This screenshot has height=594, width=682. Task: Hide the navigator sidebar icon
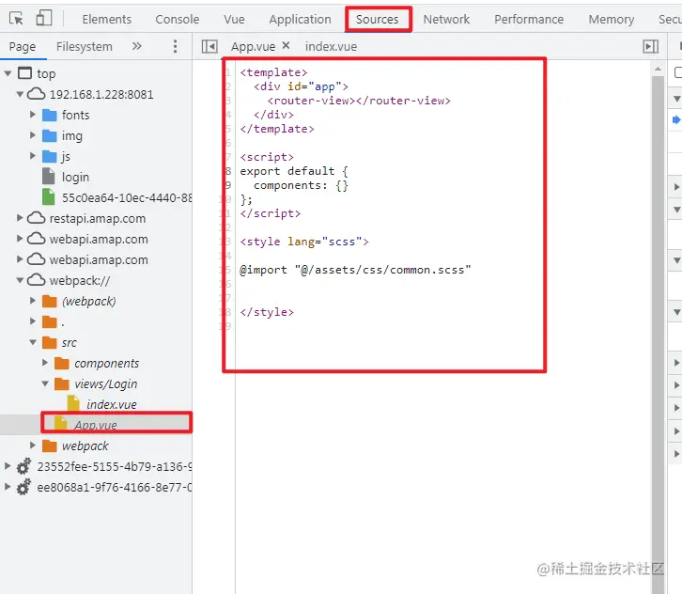[x=209, y=46]
